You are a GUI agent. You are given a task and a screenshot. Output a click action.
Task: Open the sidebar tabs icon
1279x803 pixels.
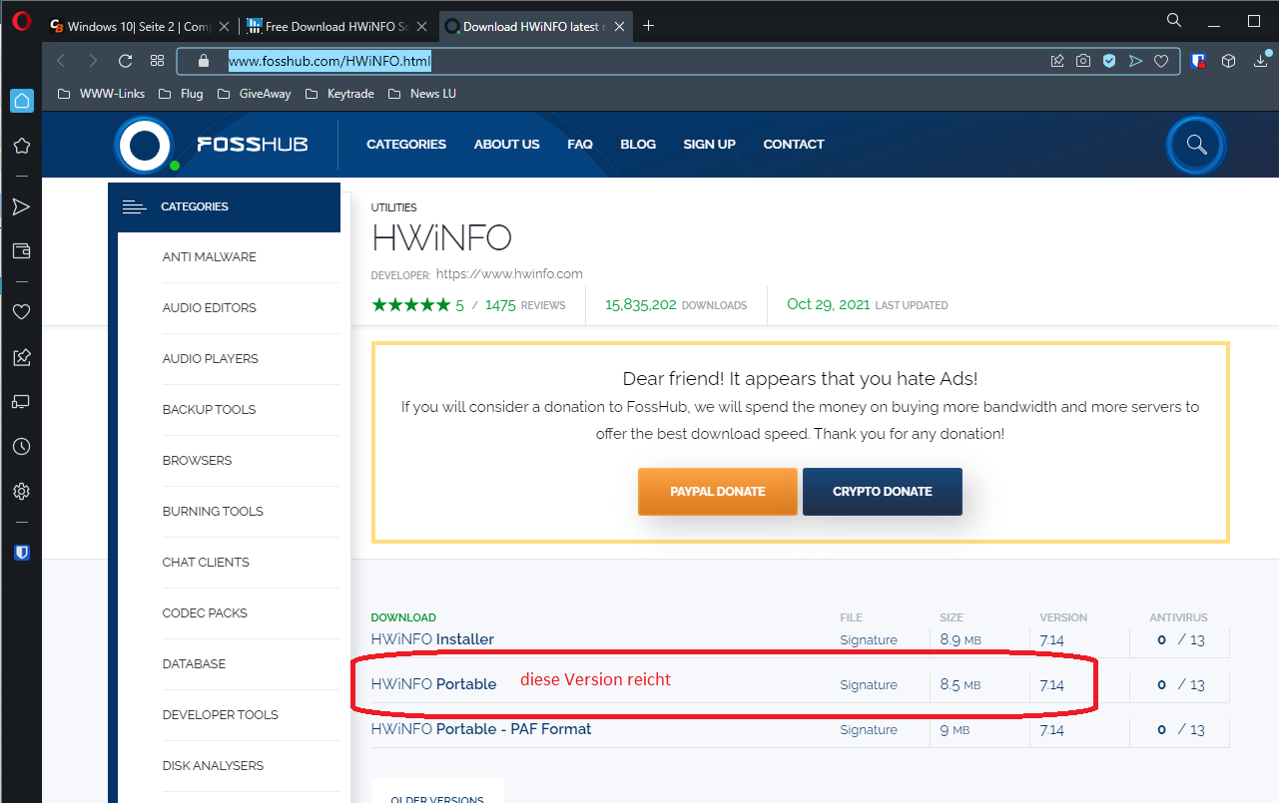(21, 402)
